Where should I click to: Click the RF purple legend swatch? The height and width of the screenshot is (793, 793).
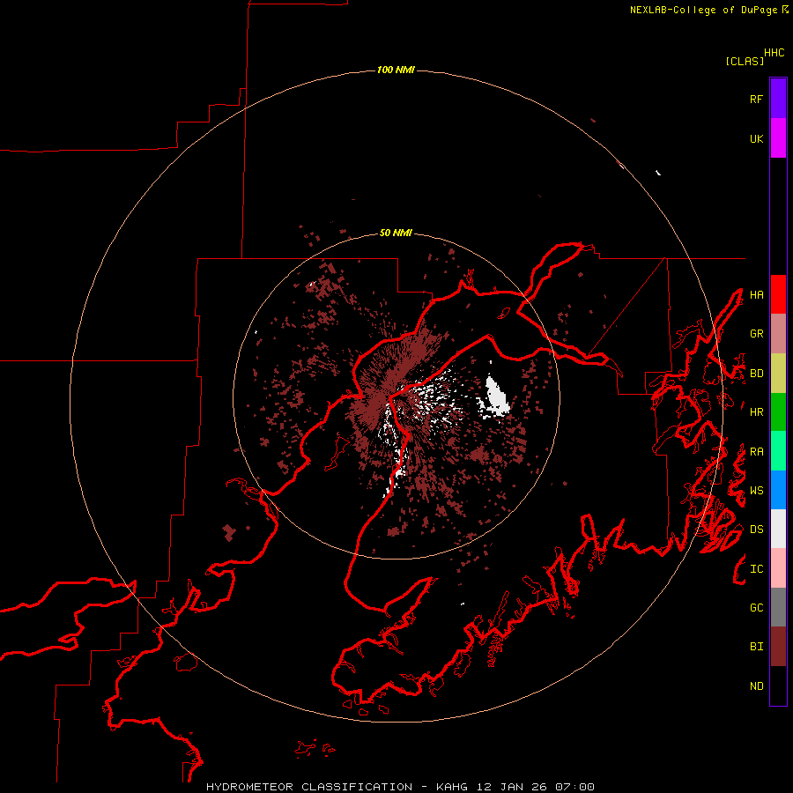[778, 99]
